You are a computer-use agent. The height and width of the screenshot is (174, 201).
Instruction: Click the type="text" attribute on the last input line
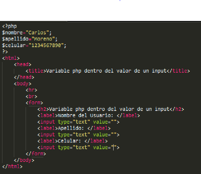[74, 148]
